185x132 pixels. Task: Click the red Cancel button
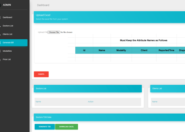coord(41,74)
